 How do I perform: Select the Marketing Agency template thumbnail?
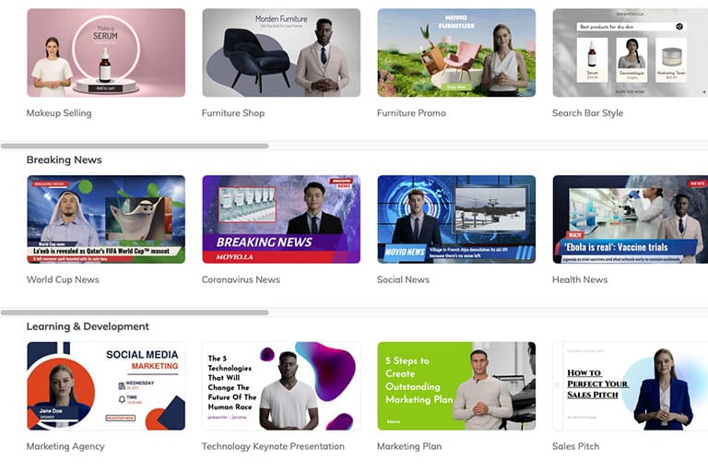pyautogui.click(x=106, y=385)
